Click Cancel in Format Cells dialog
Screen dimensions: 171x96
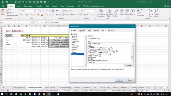[130, 80]
